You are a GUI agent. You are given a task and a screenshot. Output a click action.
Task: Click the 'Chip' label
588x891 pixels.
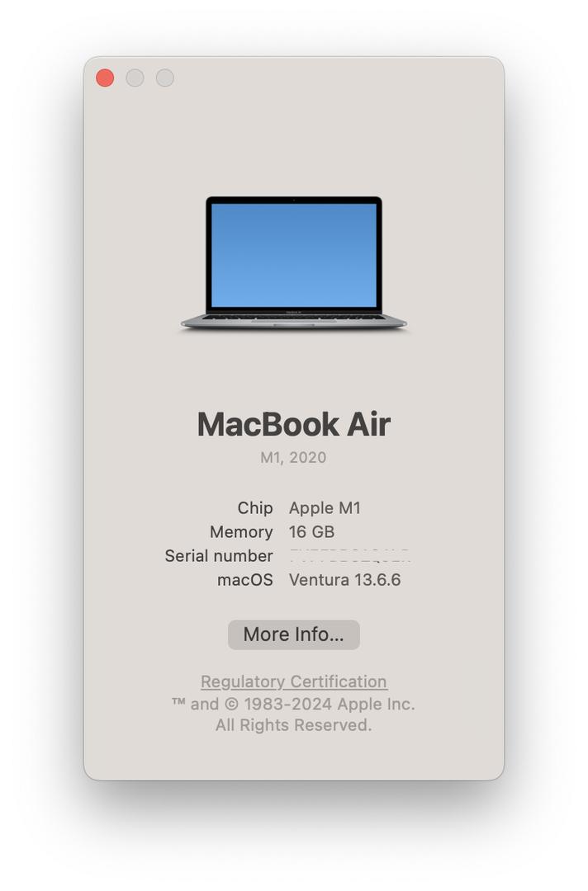(x=254, y=508)
